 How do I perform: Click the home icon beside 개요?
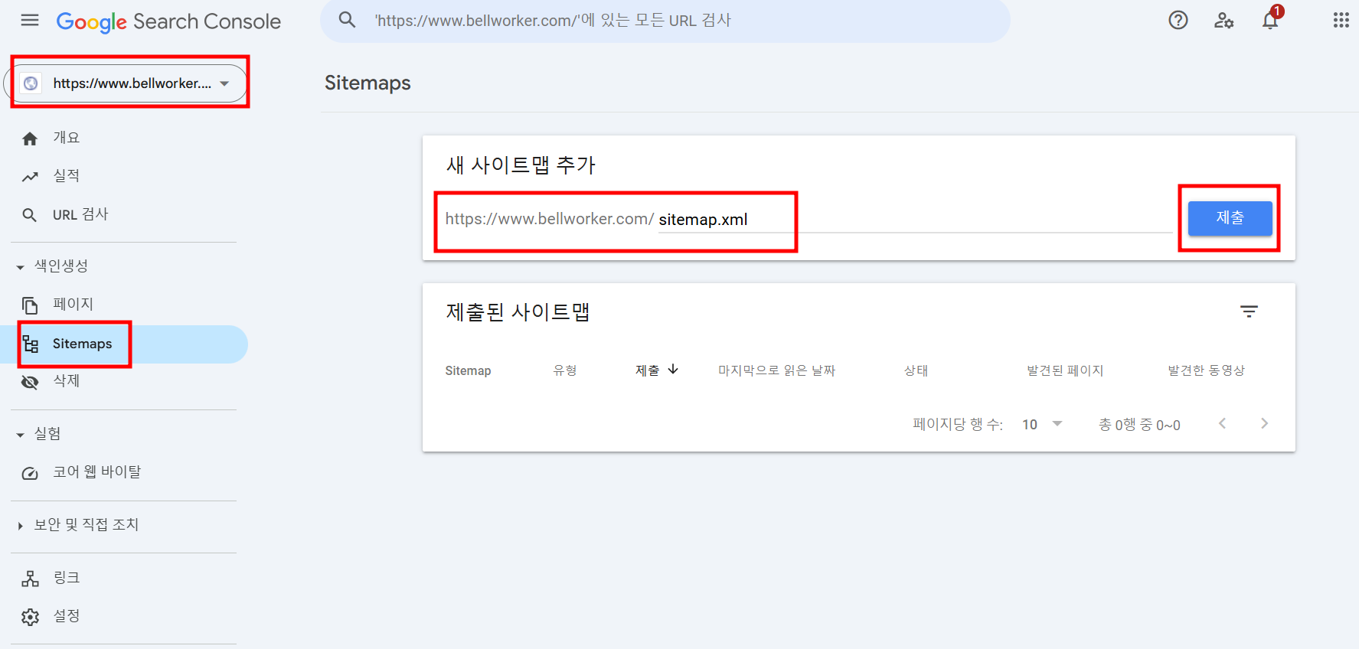[30, 139]
